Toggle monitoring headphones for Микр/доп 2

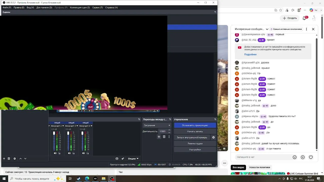(59, 153)
